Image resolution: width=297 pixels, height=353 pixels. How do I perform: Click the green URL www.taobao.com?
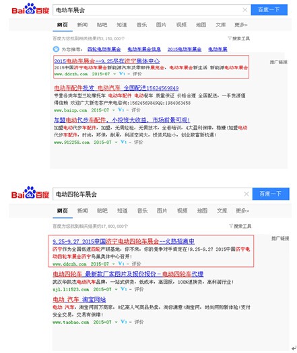click(71, 322)
